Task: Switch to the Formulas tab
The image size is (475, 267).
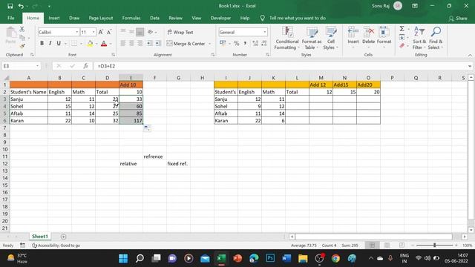Action: pyautogui.click(x=131, y=18)
